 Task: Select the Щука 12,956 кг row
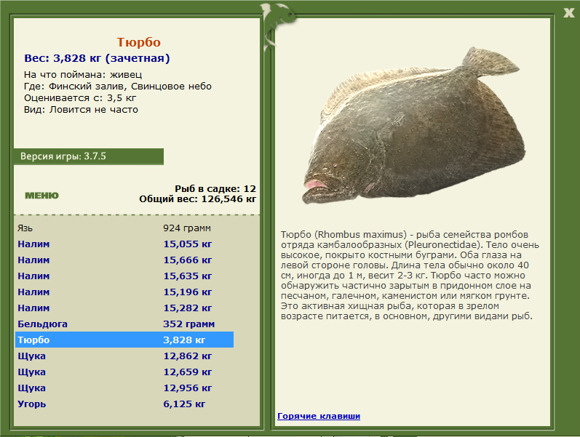(124, 388)
